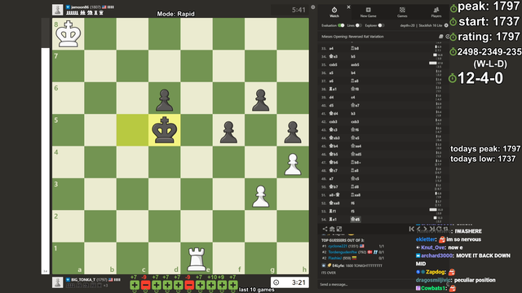Click the last green plus game result

[x=233, y=285]
